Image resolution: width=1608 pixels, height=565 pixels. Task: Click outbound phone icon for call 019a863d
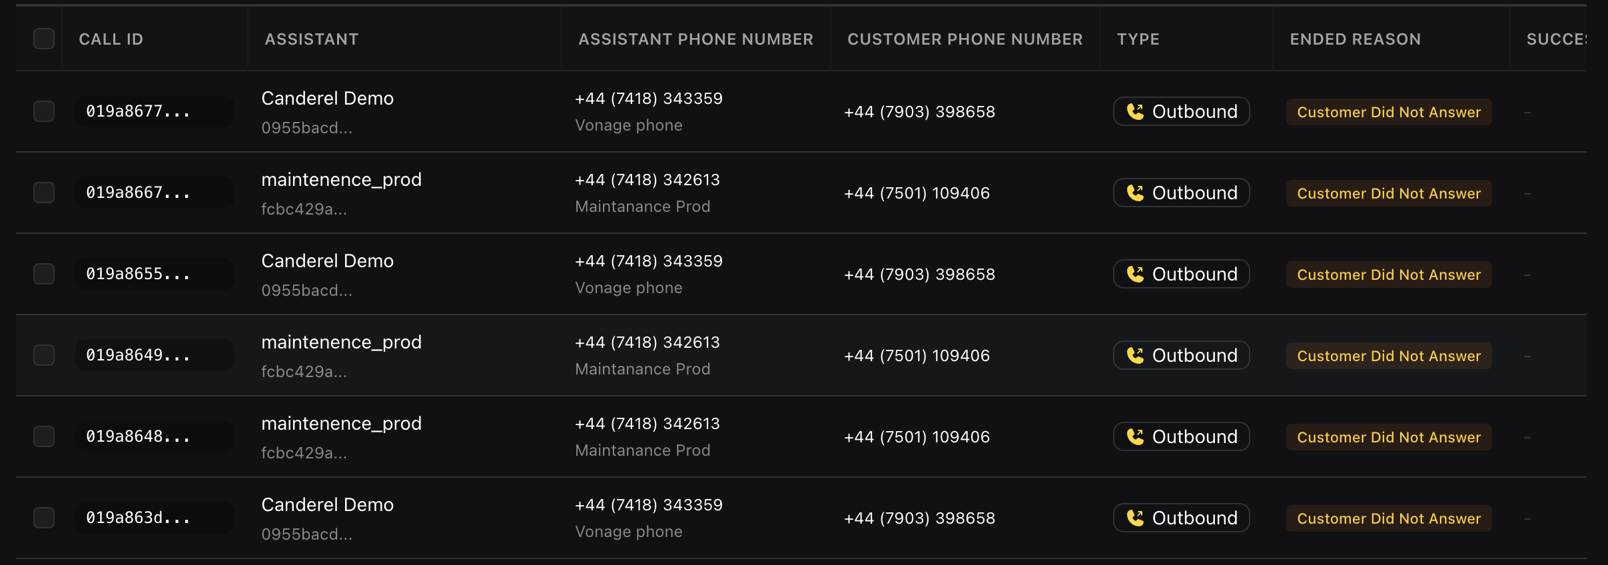tap(1135, 518)
